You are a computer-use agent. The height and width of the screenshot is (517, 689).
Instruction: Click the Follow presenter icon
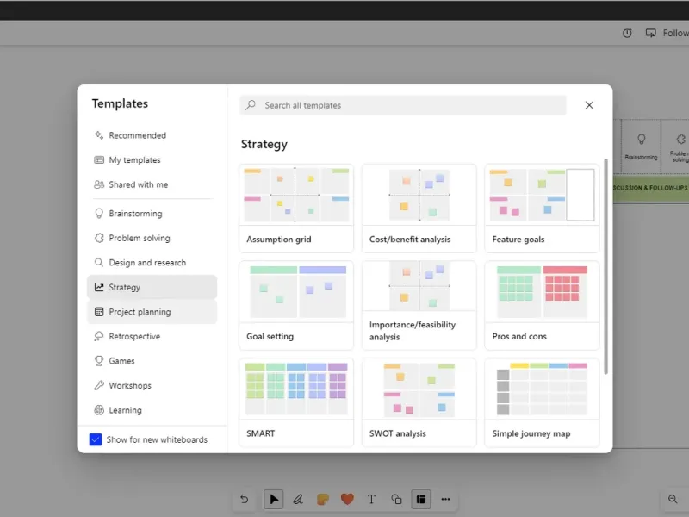pyautogui.click(x=651, y=33)
